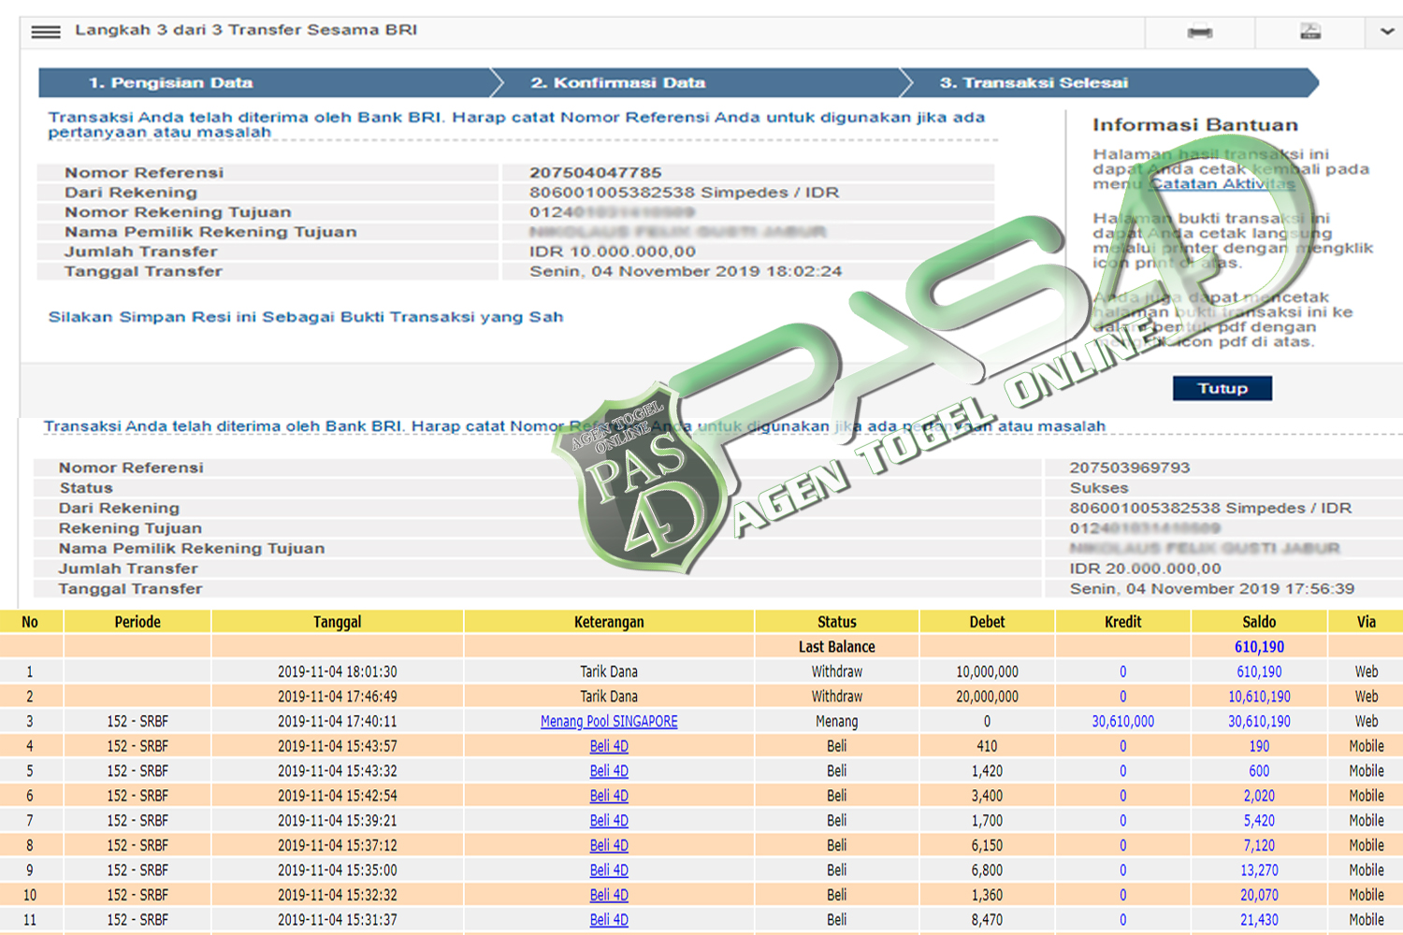Click saldo value 10,610,190
This screenshot has width=1403, height=935.
tap(1259, 697)
